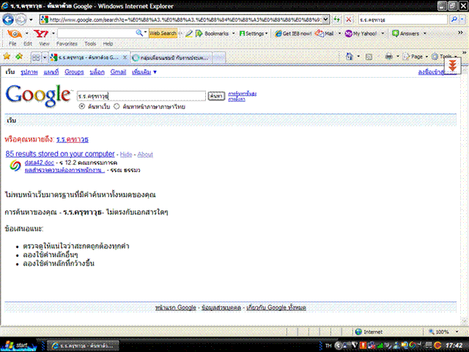Click the browser Back button
The image size is (469, 352).
click(11, 19)
